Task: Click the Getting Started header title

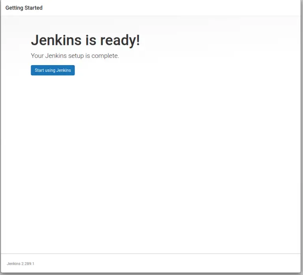Action: click(24, 8)
